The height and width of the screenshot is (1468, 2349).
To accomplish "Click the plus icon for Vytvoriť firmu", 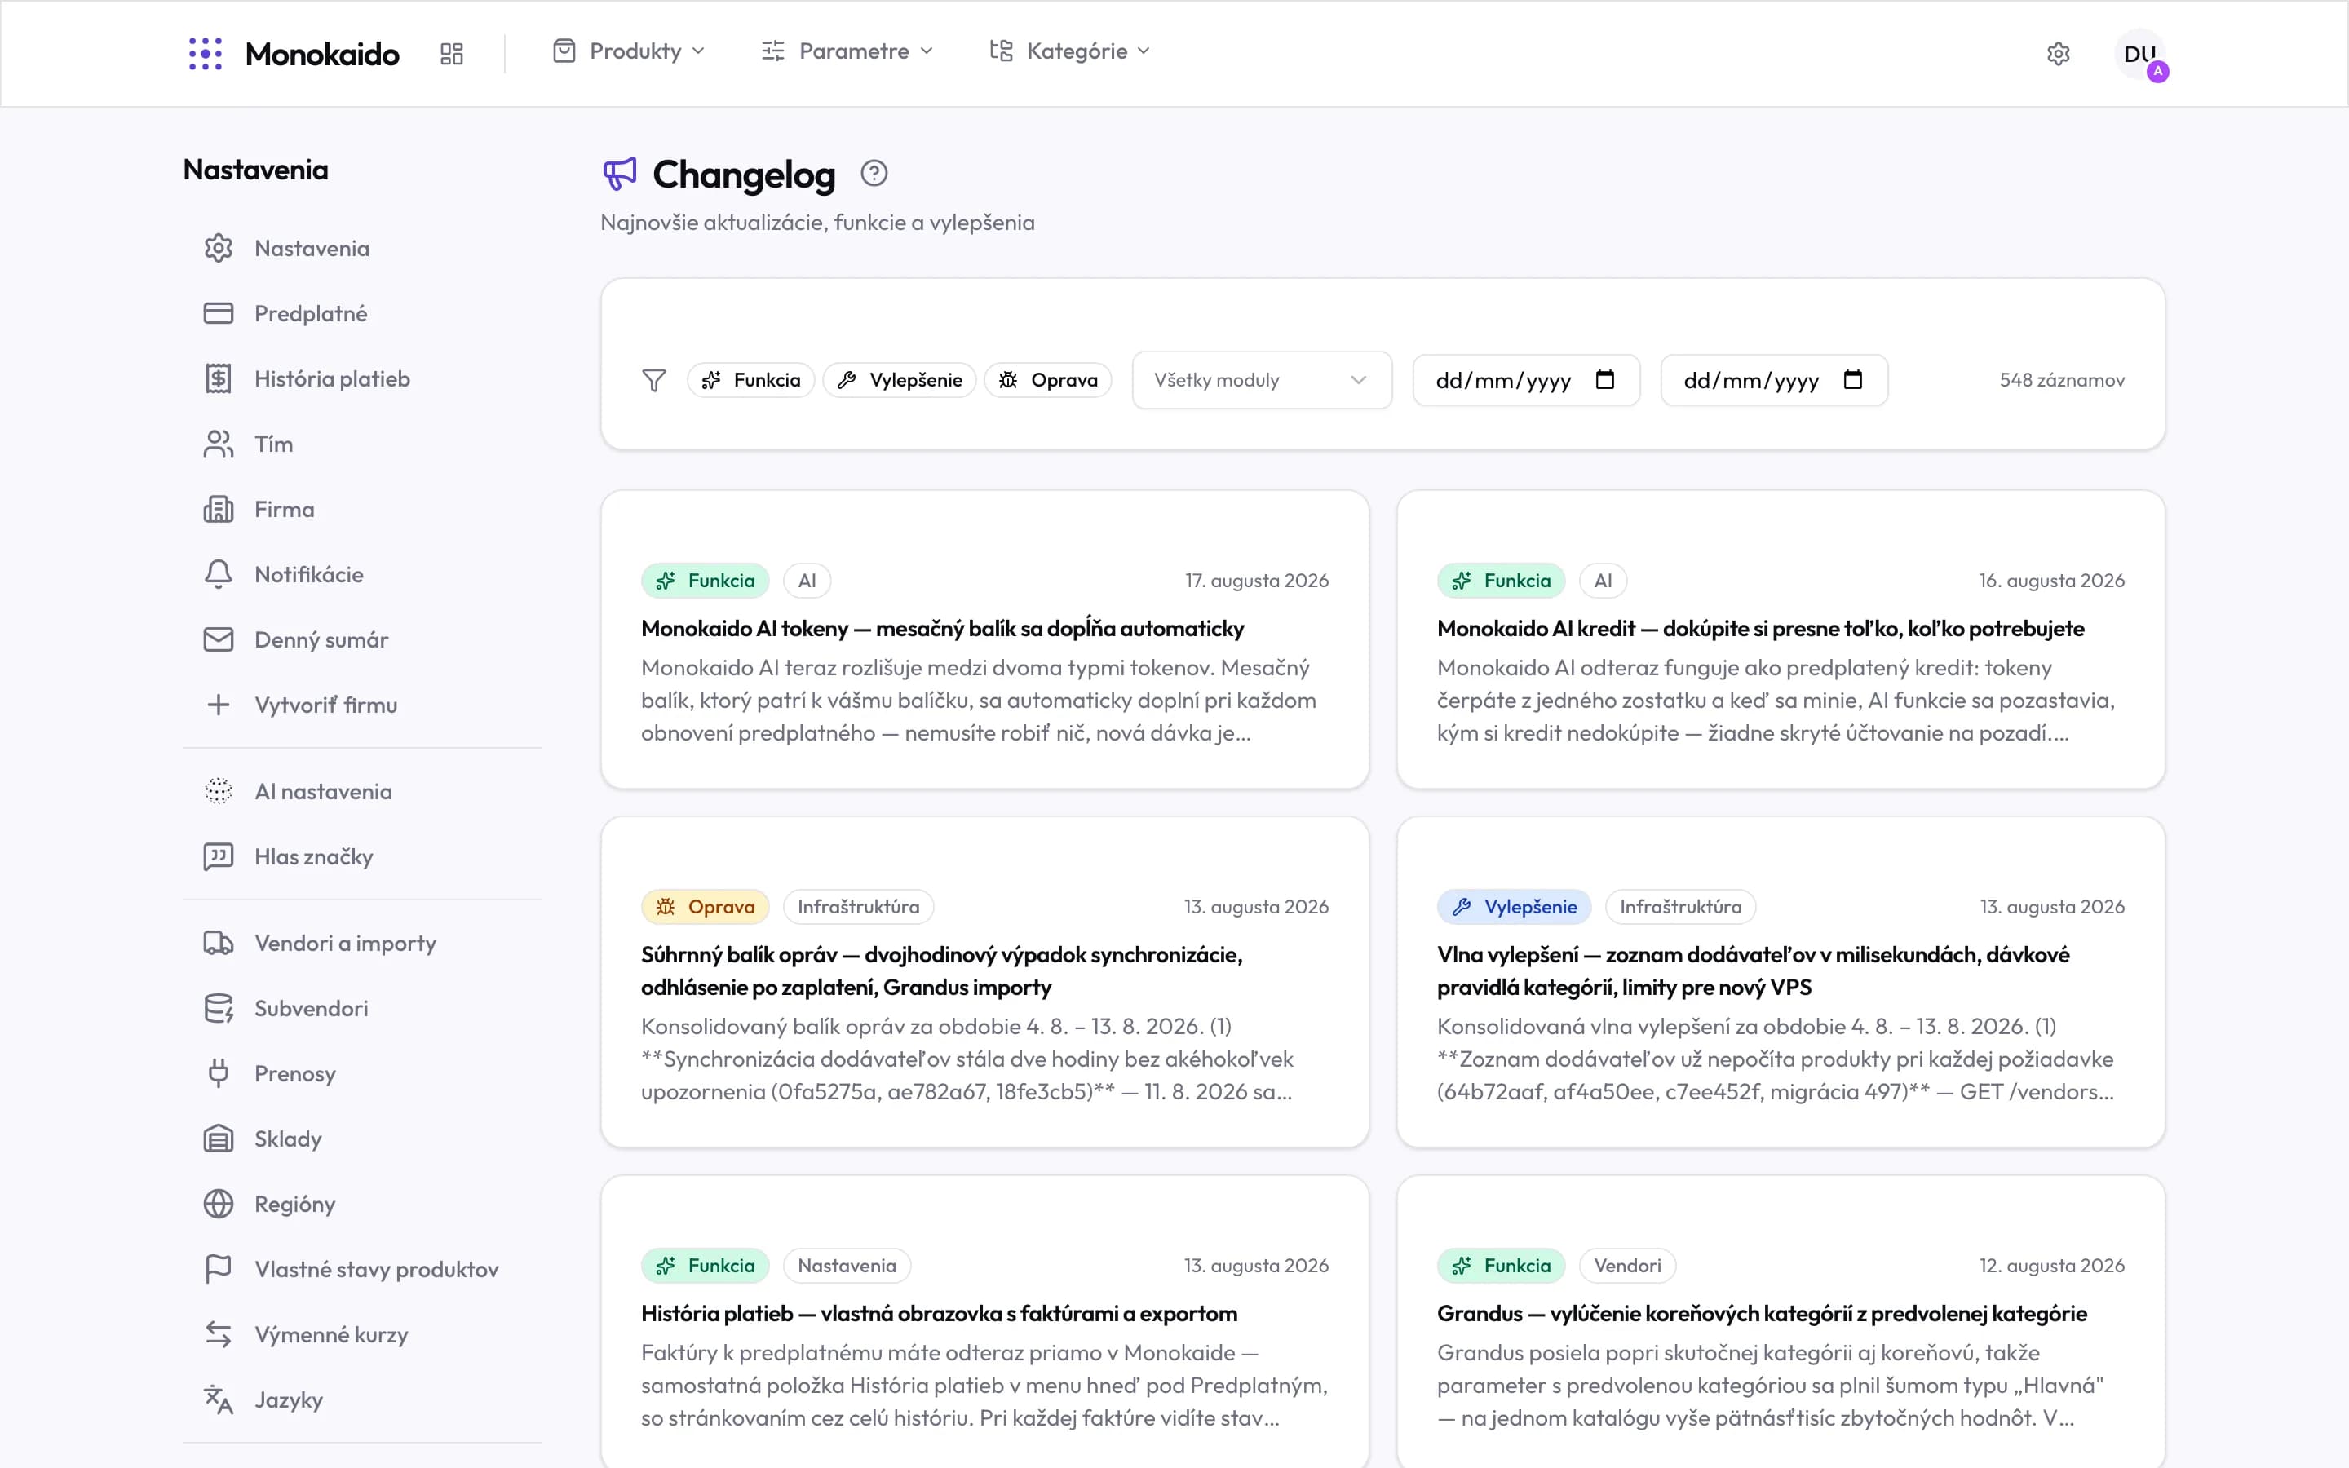I will 219,705.
